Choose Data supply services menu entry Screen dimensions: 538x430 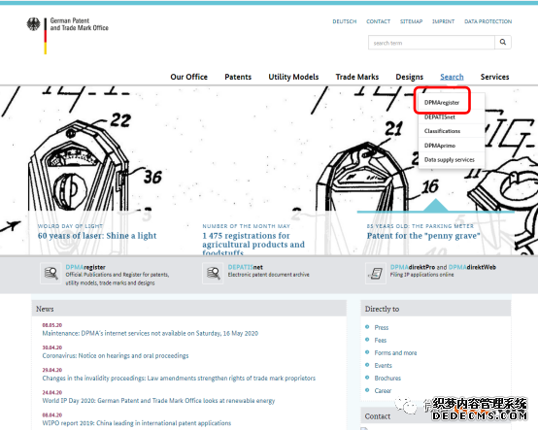(x=450, y=160)
